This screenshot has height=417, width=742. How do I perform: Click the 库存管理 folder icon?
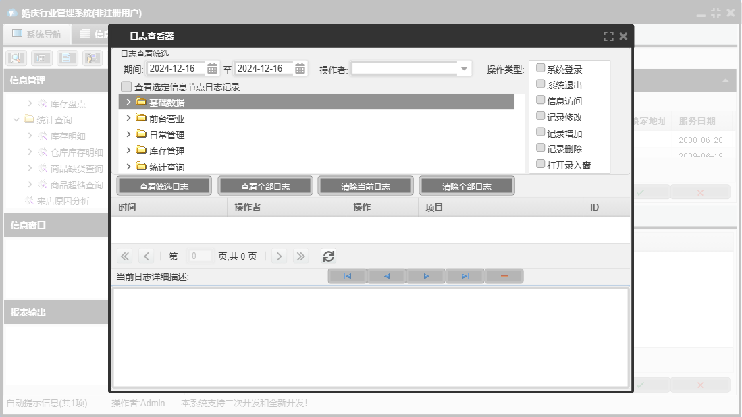point(141,150)
